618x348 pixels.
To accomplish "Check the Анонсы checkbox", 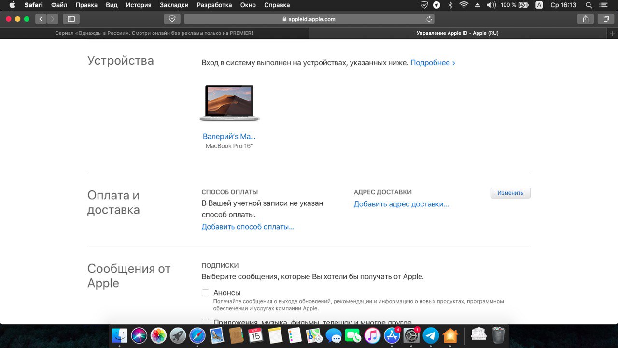I will coord(205,292).
